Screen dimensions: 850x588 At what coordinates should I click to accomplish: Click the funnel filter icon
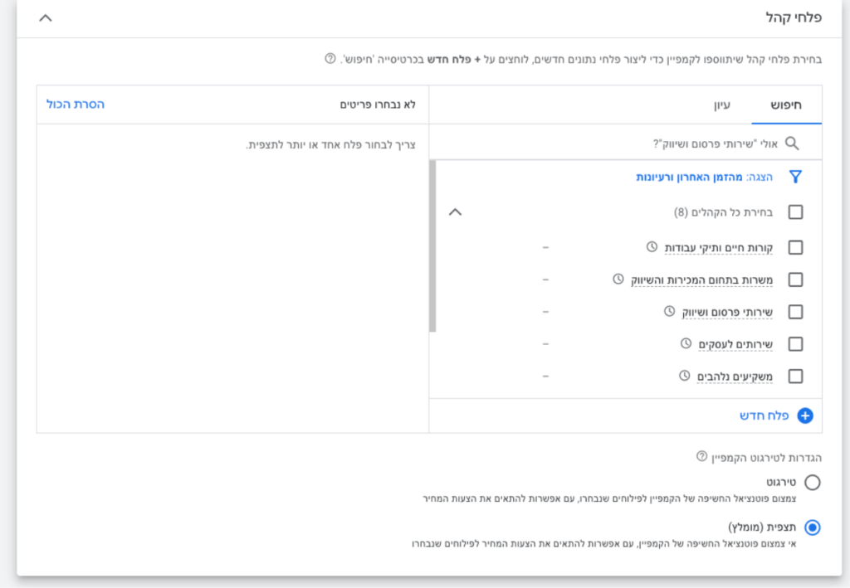(x=795, y=177)
